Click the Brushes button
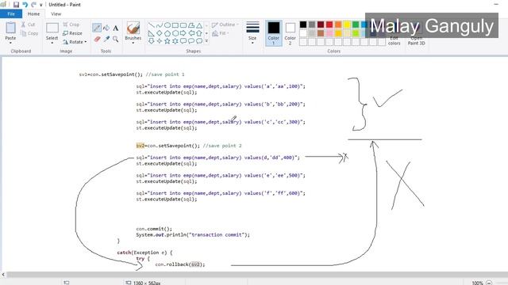This screenshot has width=508, height=285. tap(133, 31)
